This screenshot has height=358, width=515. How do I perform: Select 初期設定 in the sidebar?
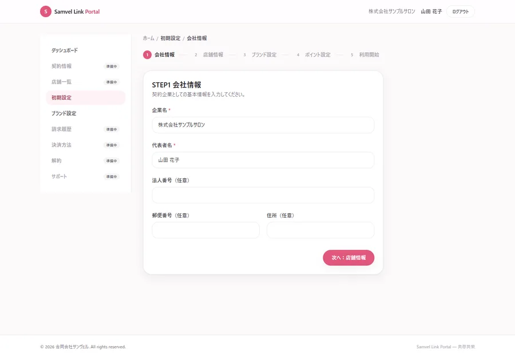pyautogui.click(x=86, y=97)
